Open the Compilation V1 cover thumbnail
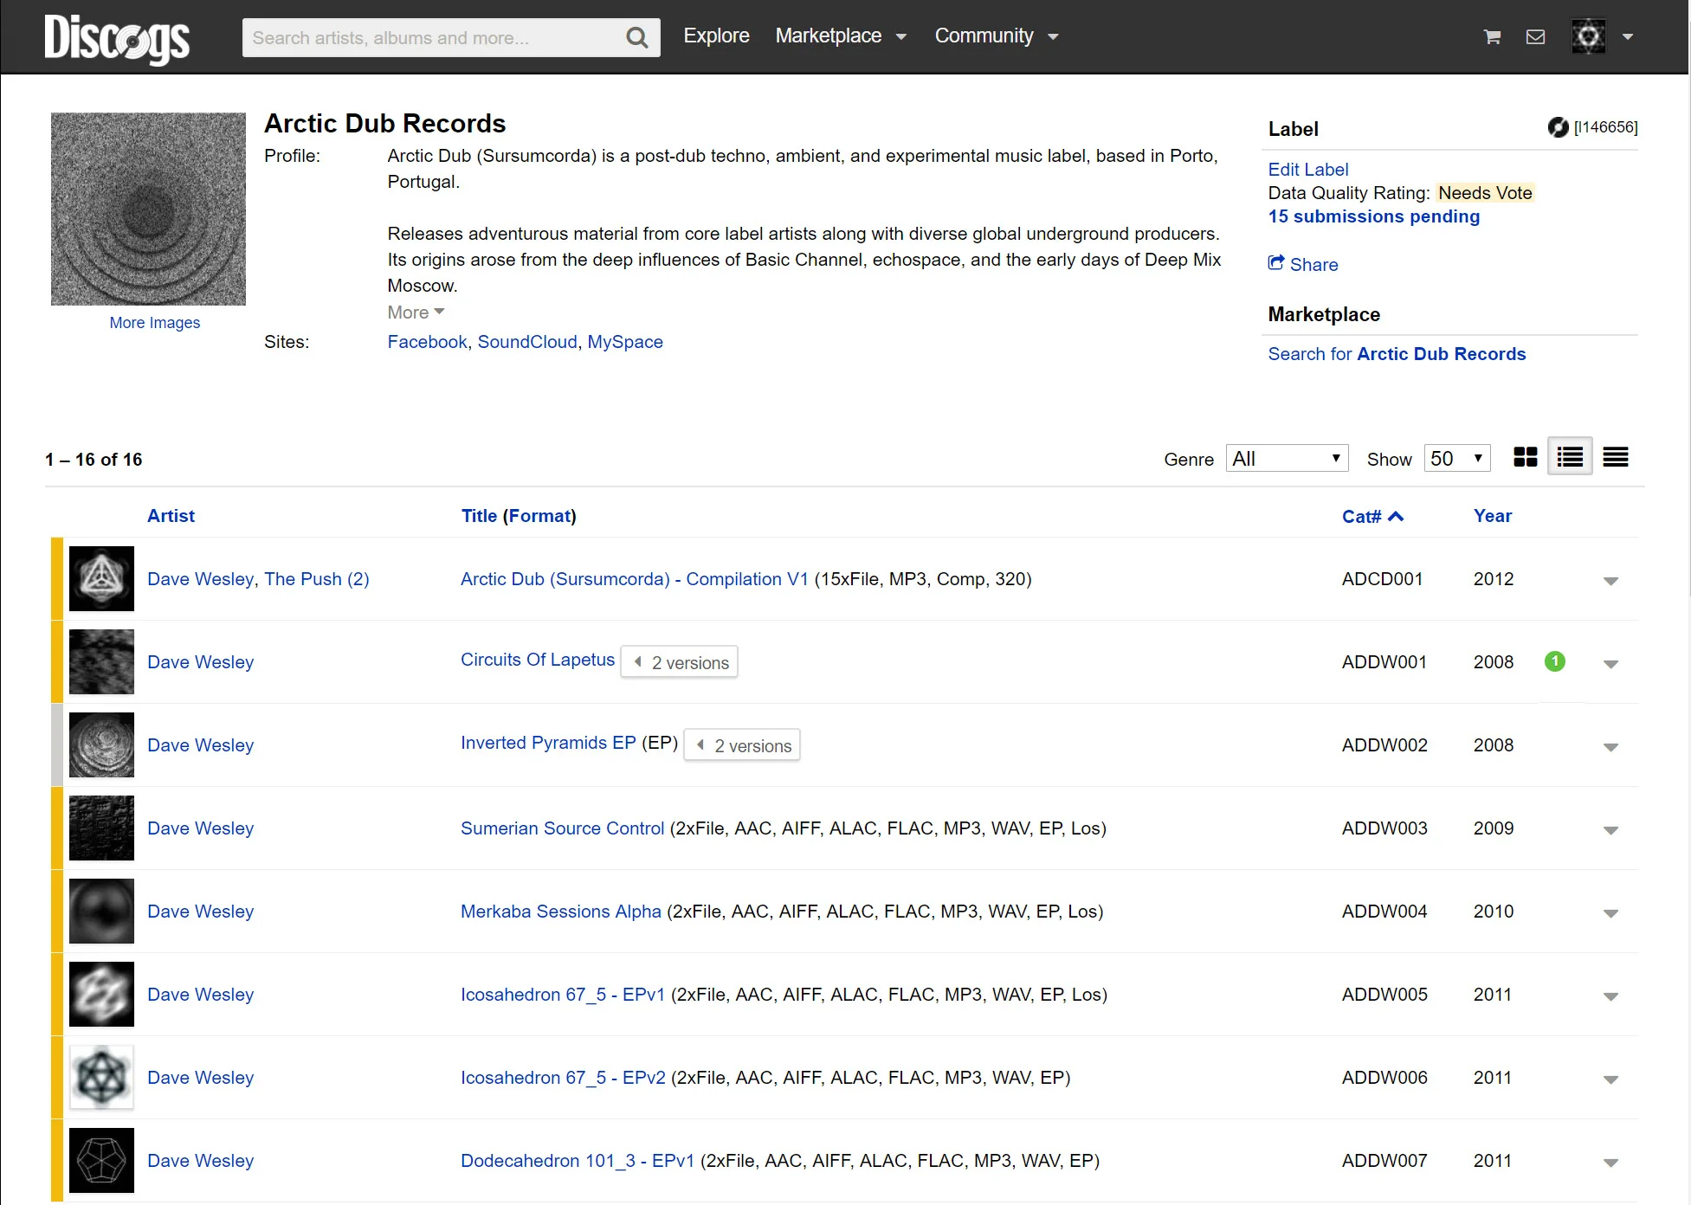The image size is (1691, 1205). (x=101, y=578)
